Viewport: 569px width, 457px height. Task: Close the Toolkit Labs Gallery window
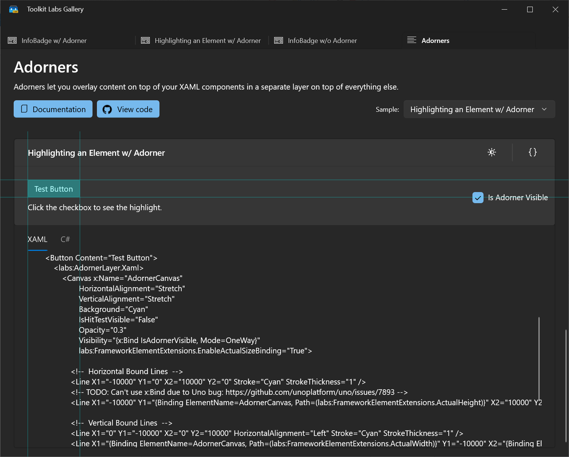pyautogui.click(x=555, y=9)
